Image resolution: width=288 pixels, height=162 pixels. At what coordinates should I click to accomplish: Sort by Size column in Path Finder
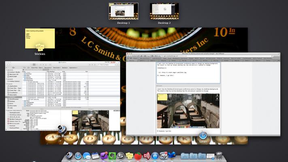click(x=87, y=71)
